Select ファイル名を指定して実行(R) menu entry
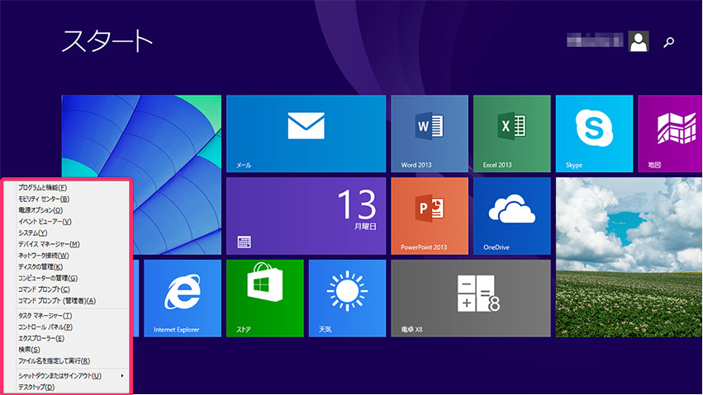 coord(55,360)
